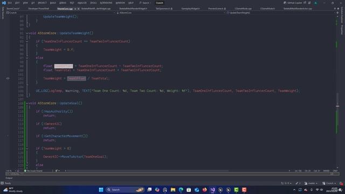Open the Edit menu
The image size is (345, 194).
pos(17,3)
